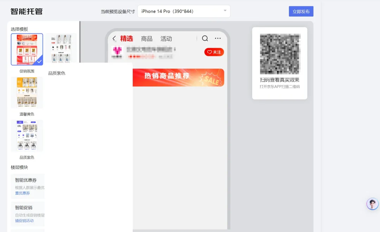This screenshot has height=232, width=380.
Task: Click the 打开京东APP扫描二维码 text
Action: tap(280, 86)
